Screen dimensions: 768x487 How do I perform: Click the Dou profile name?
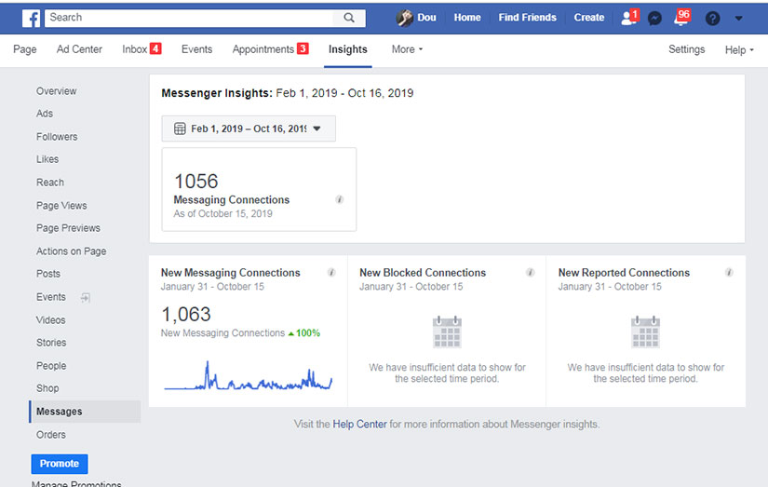[x=426, y=18]
